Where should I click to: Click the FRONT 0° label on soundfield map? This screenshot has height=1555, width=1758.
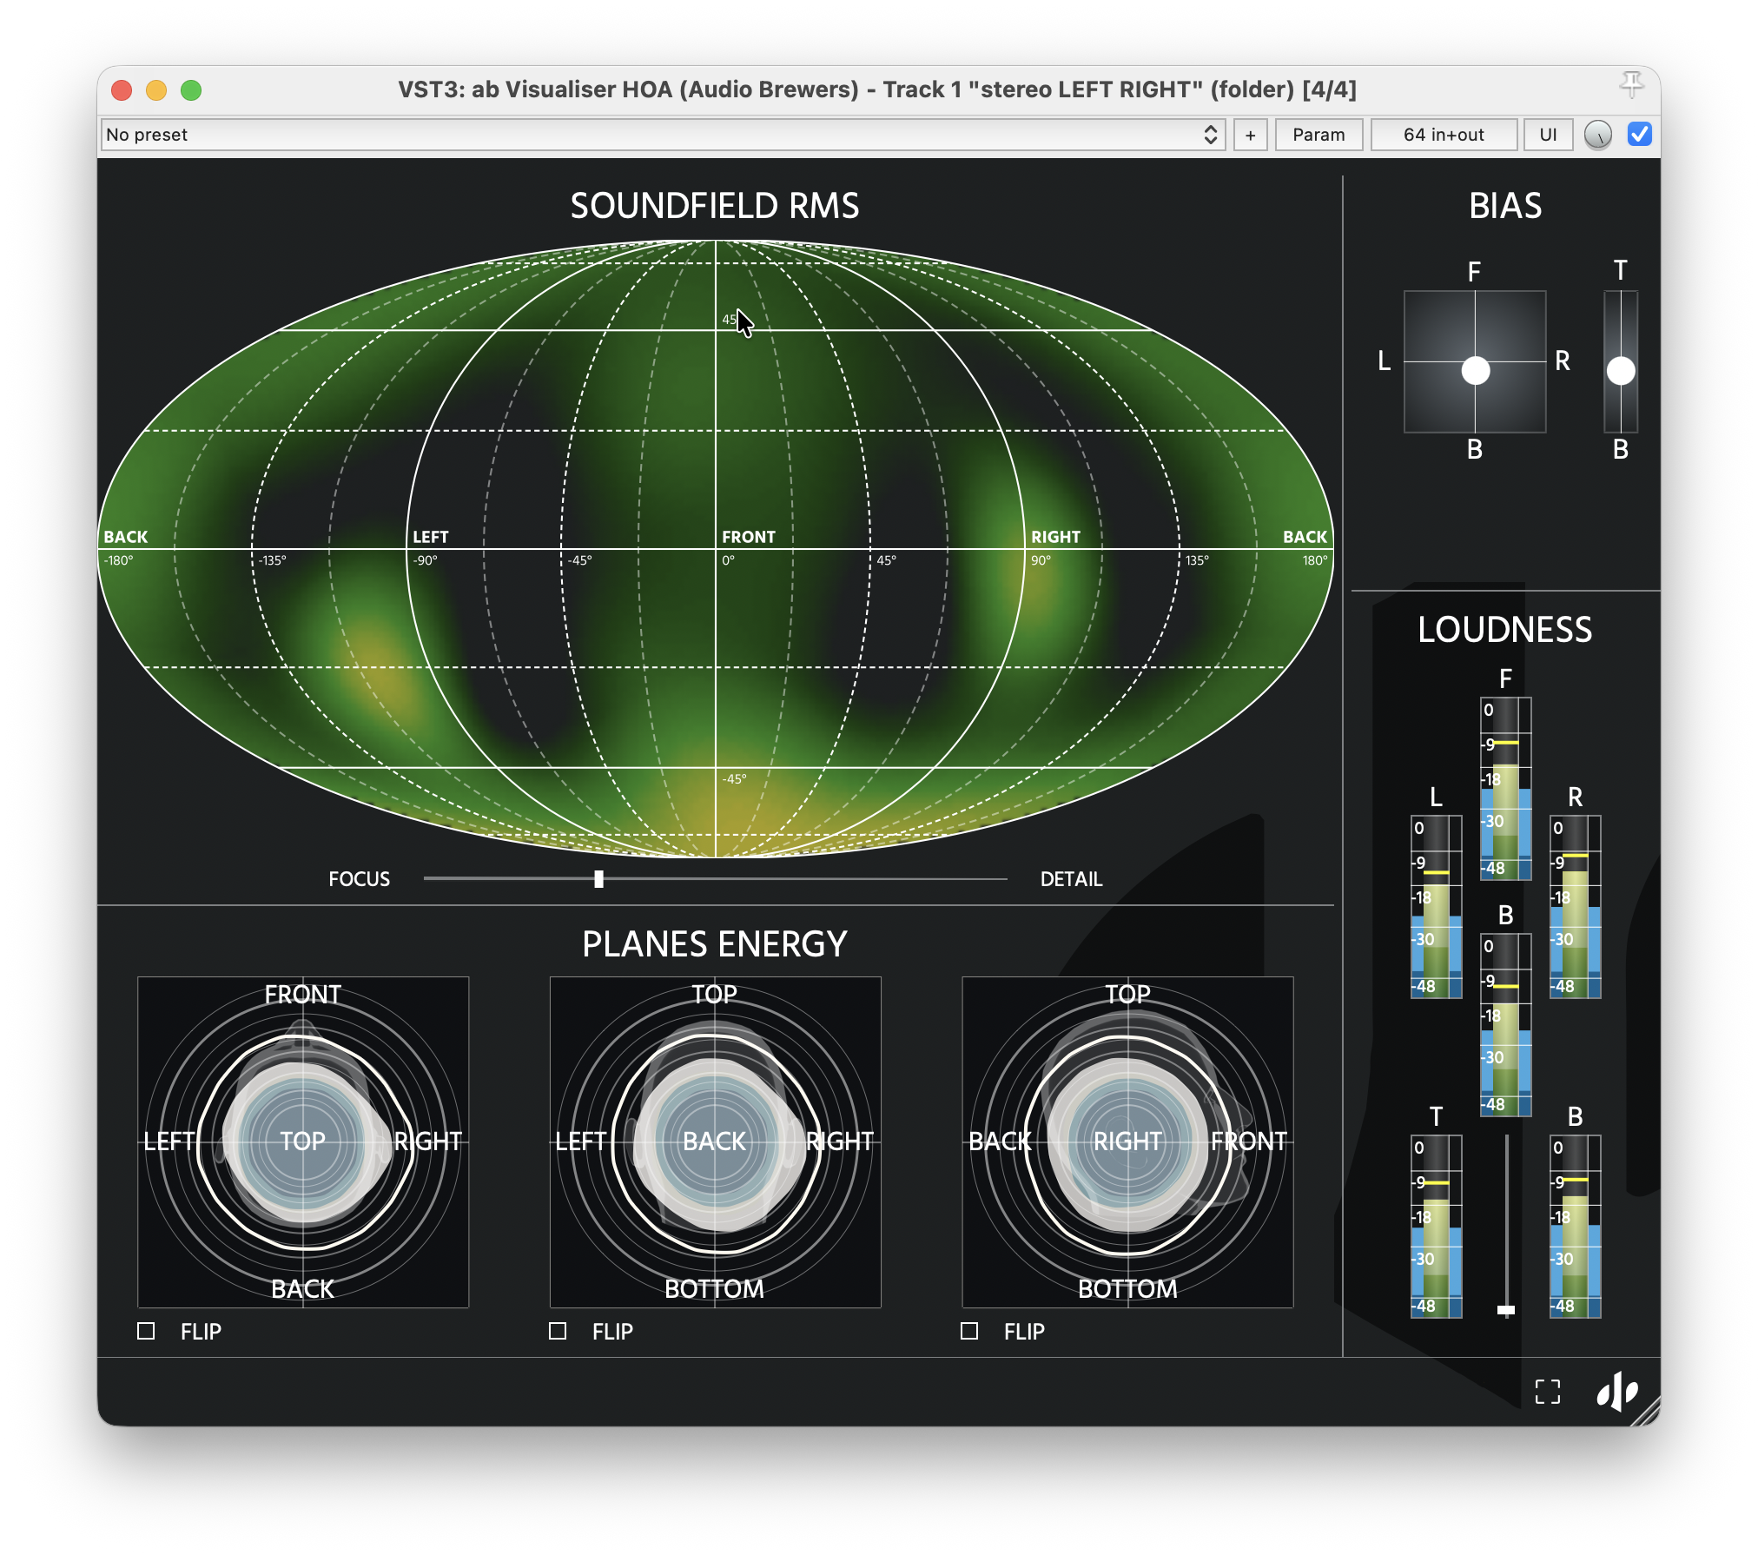(748, 547)
